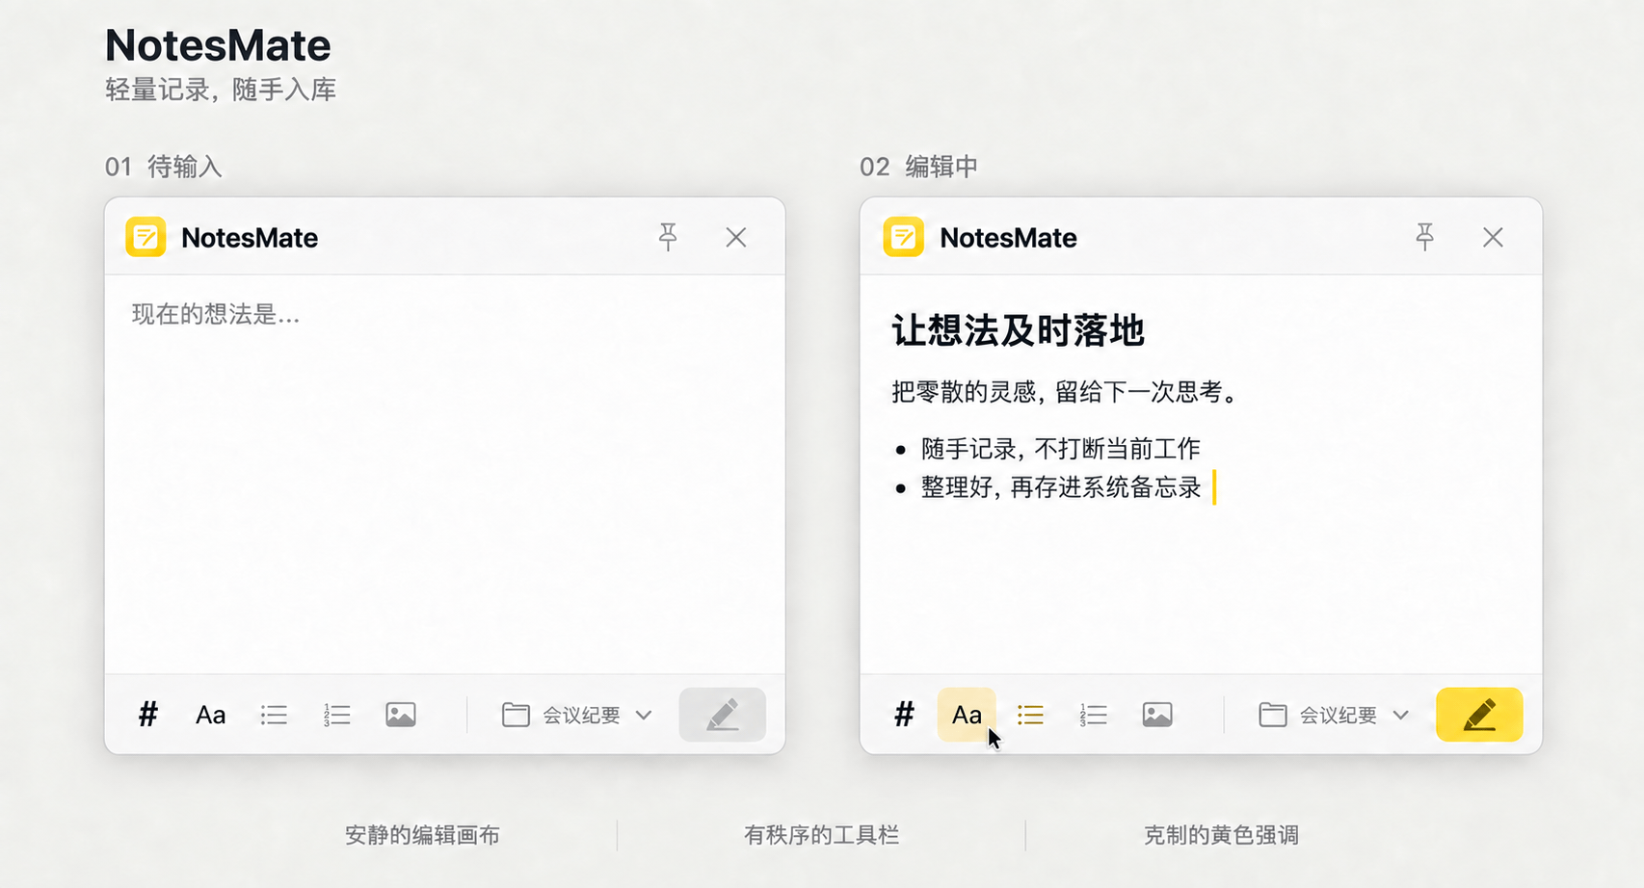Insert numbered list in the 待输入 panel
This screenshot has width=1644, height=888.
click(x=336, y=715)
